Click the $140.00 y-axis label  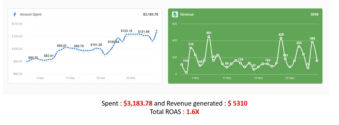click(17, 24)
